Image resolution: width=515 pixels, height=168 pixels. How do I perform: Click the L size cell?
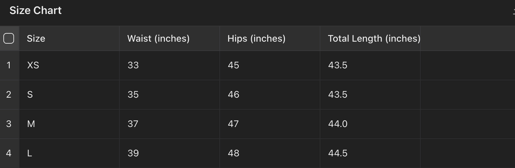coord(30,153)
